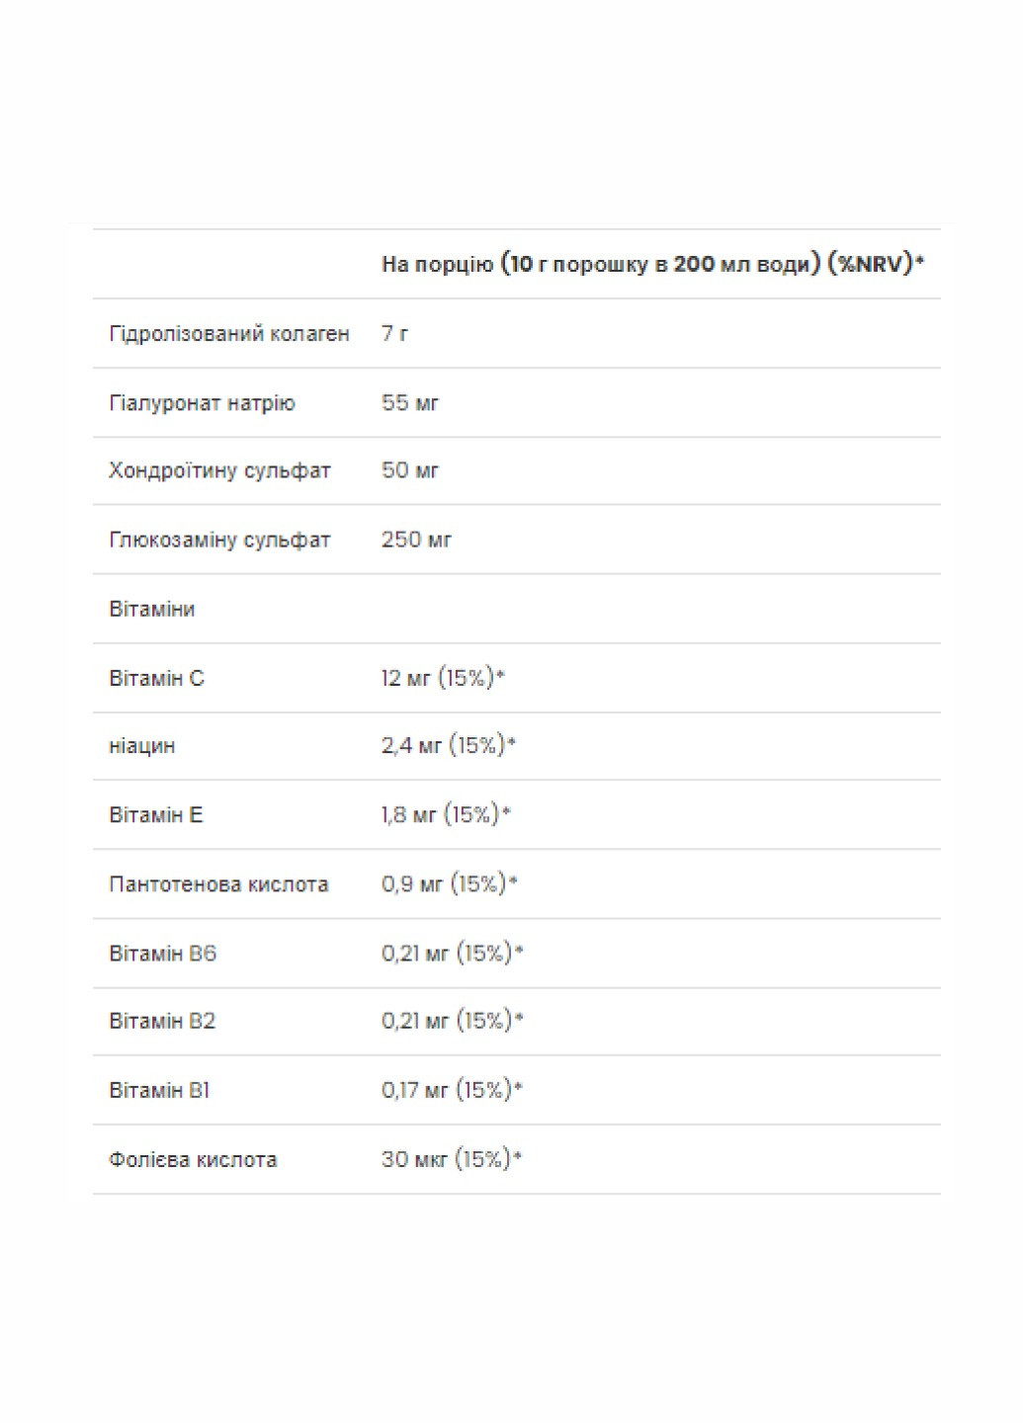This screenshot has height=1423, width=1023.
Task: Click the '7 г' collagen value
Action: click(395, 334)
